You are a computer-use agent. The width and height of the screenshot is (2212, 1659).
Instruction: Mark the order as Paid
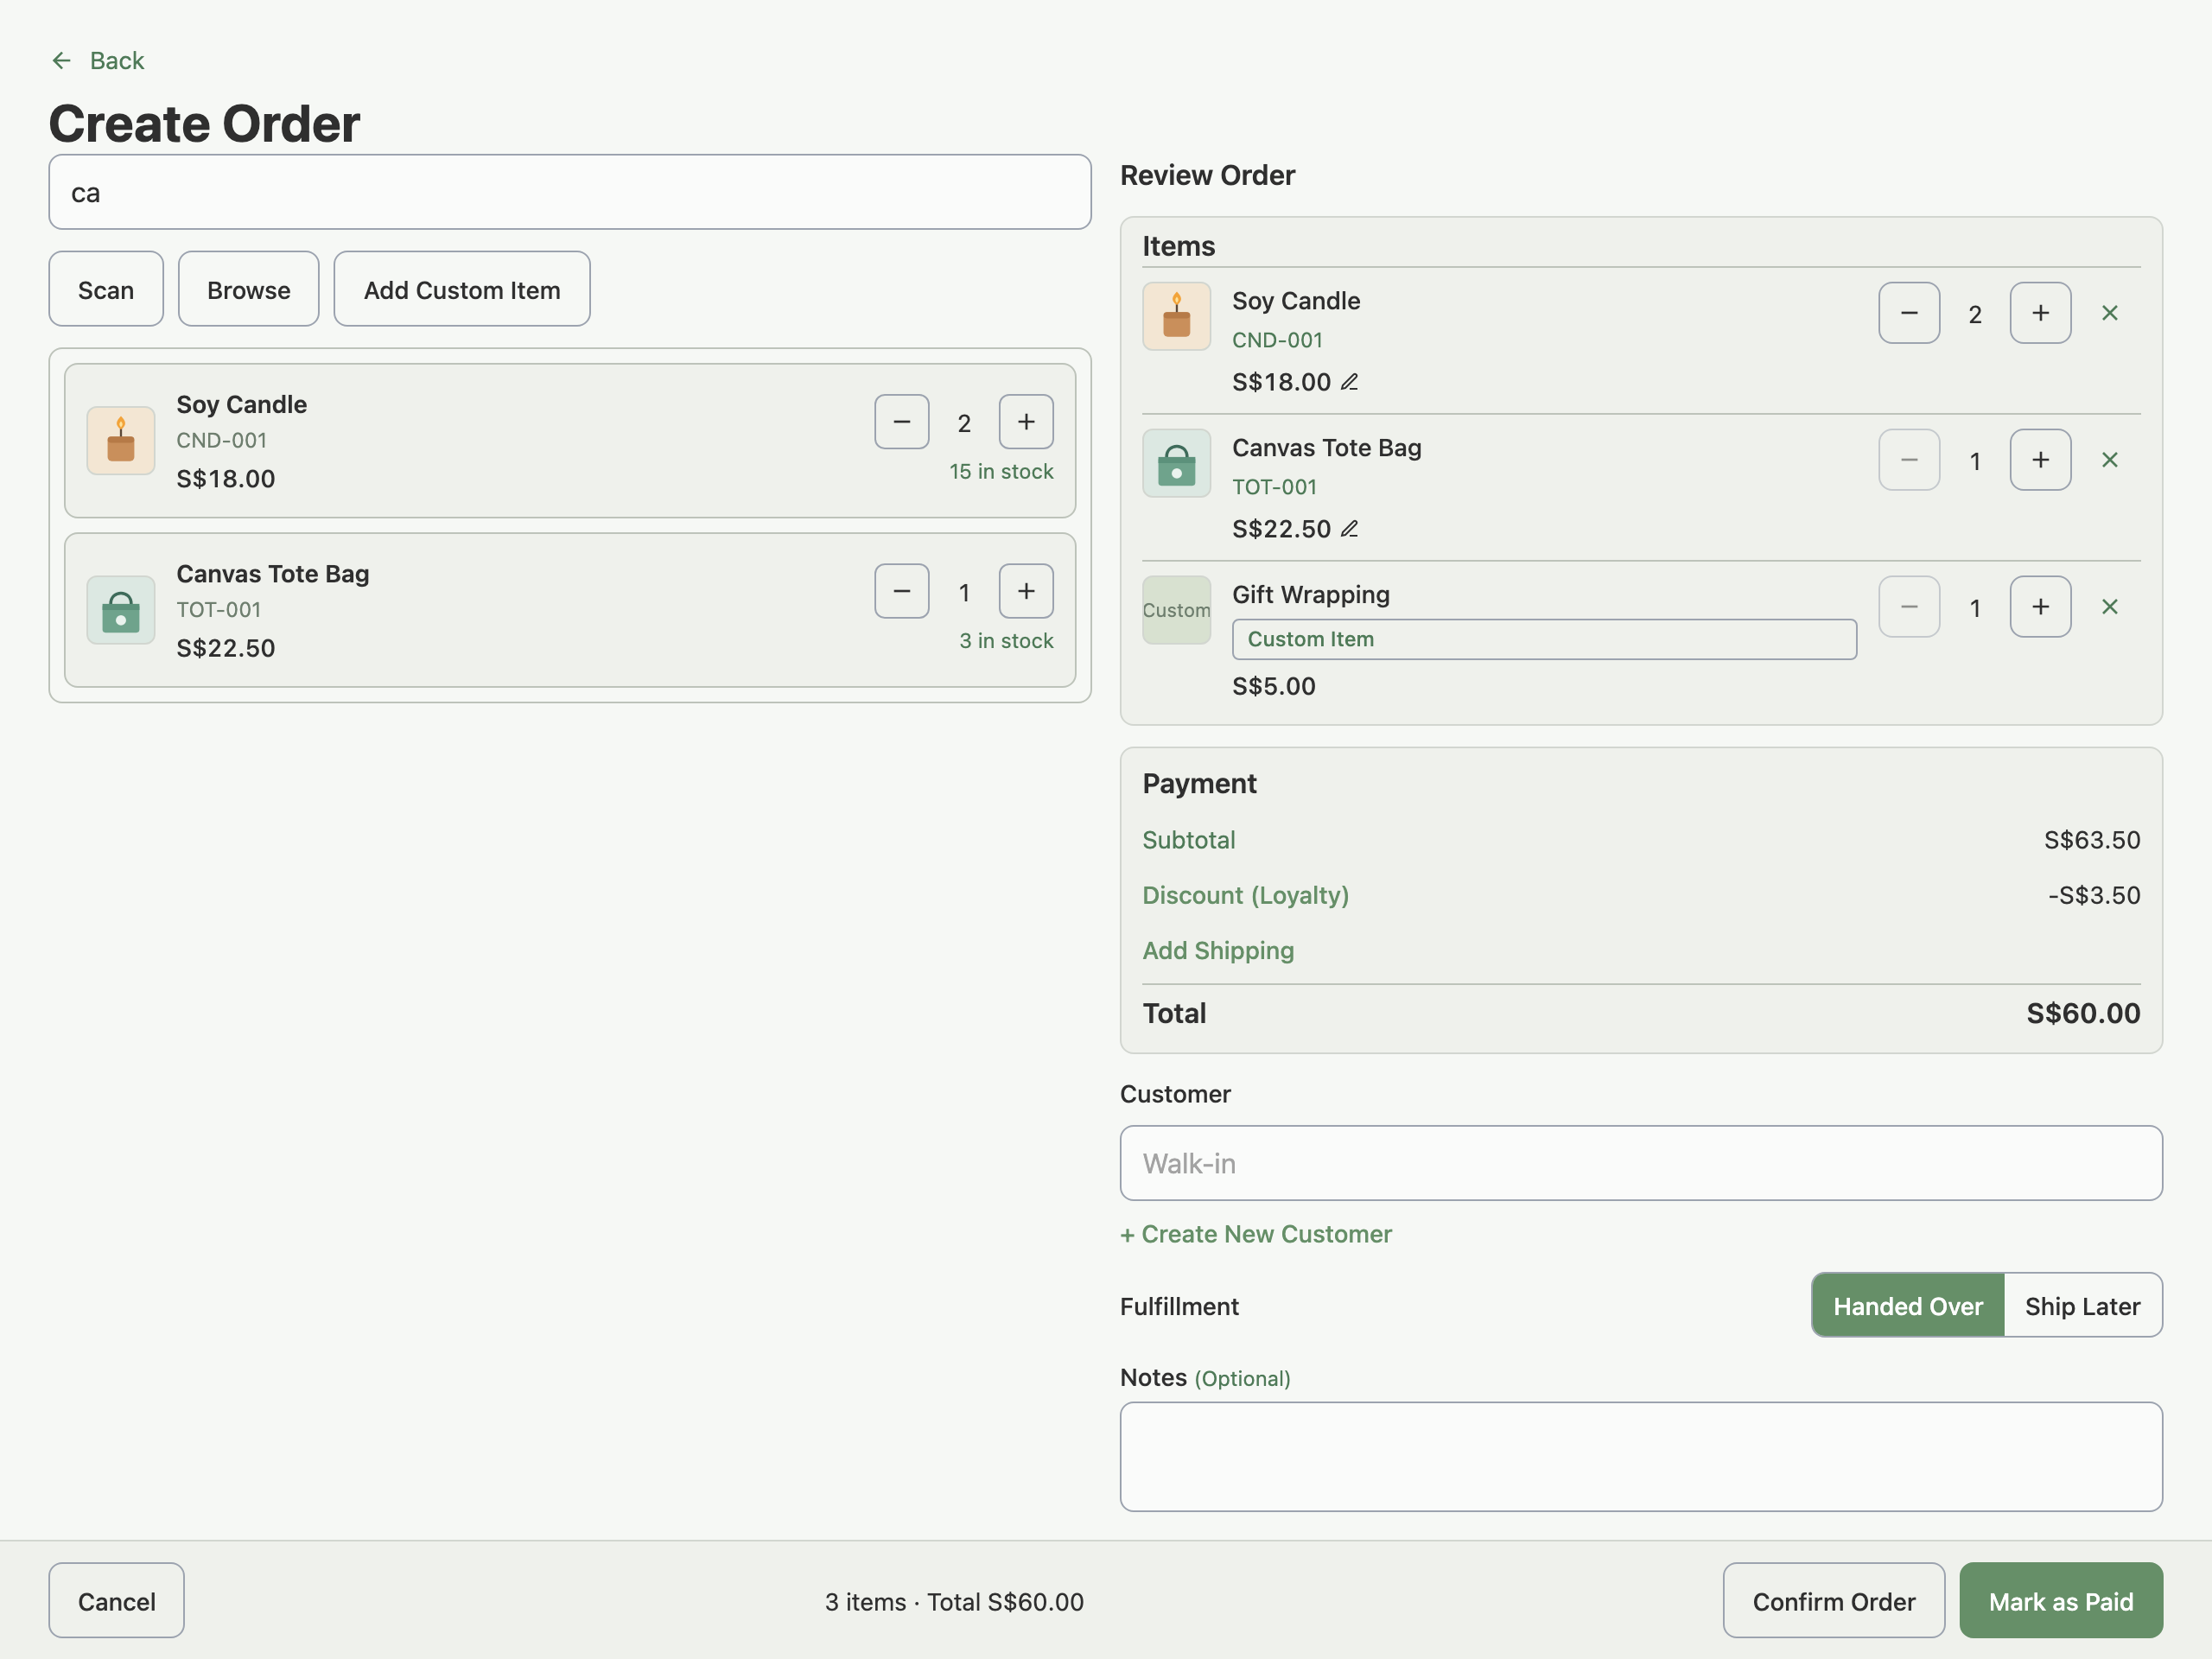(2060, 1601)
